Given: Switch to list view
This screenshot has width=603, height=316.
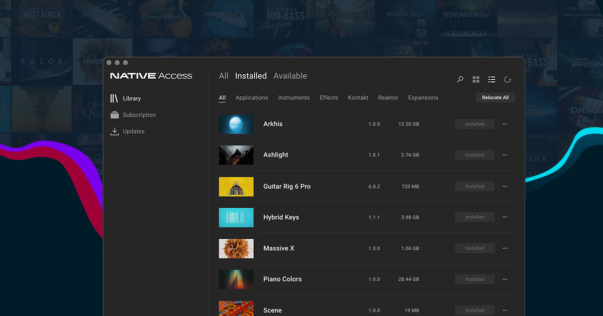Looking at the screenshot, I should [491, 79].
